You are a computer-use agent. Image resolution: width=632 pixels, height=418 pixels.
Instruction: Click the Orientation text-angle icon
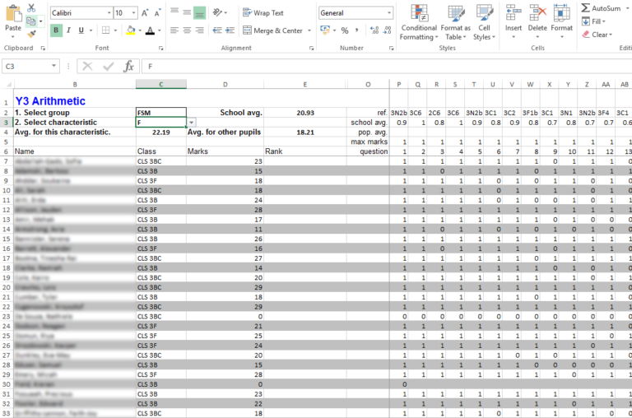pyautogui.click(x=217, y=12)
